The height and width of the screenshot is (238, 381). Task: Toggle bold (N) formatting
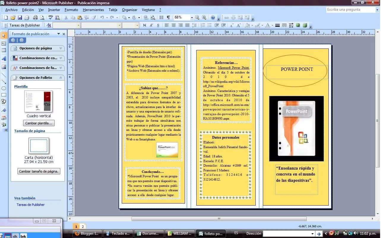coord(144,25)
